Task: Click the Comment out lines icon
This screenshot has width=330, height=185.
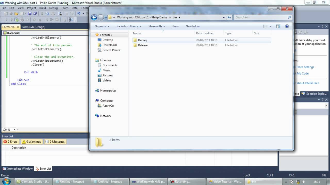Action: tap(67, 13)
